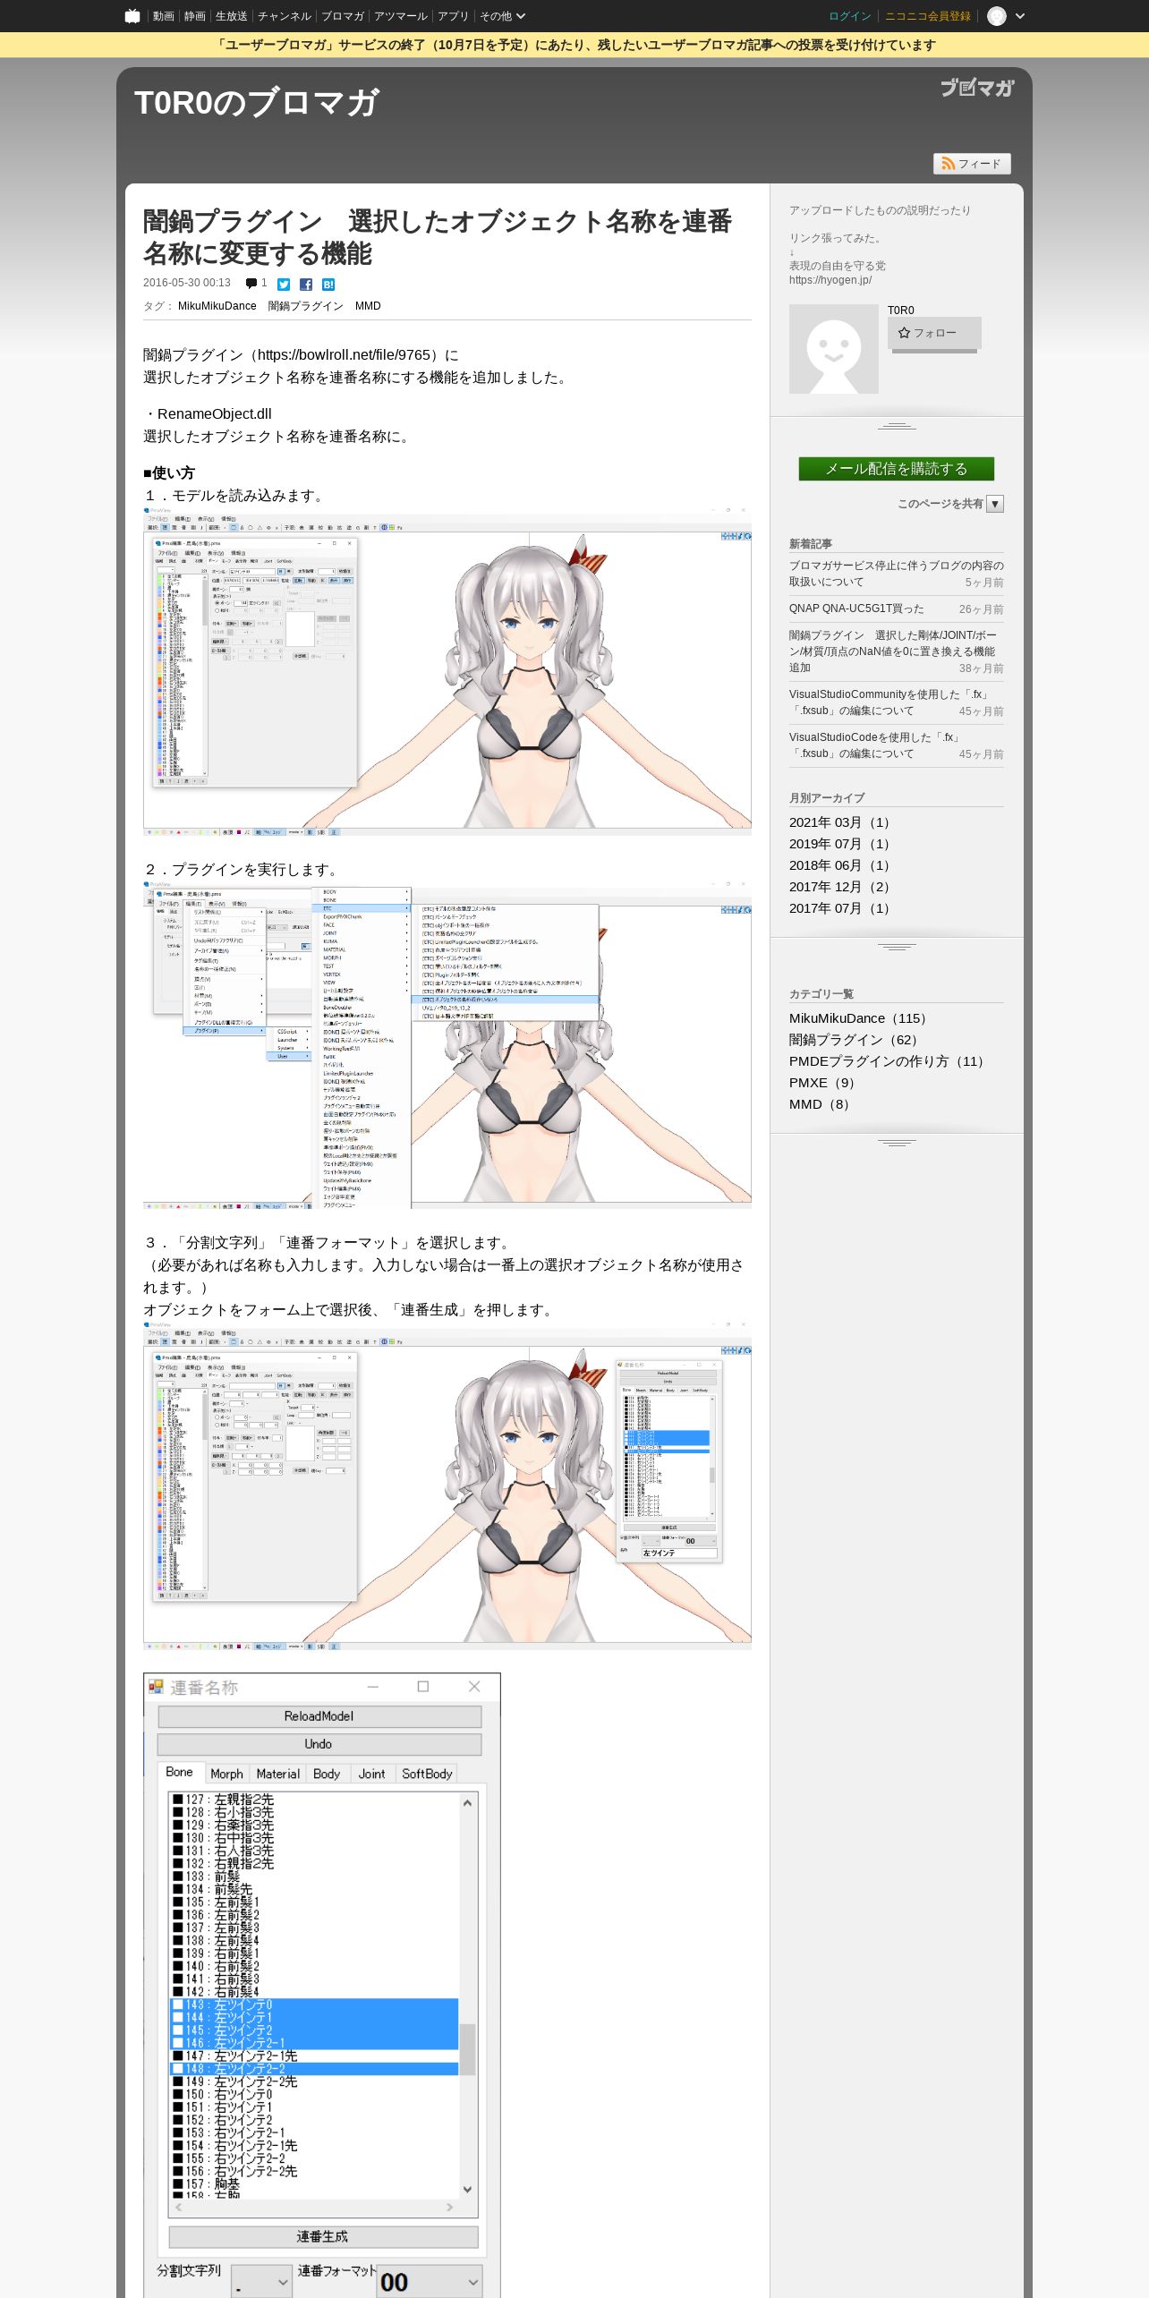Open the 2018年 06月 archive

click(842, 865)
